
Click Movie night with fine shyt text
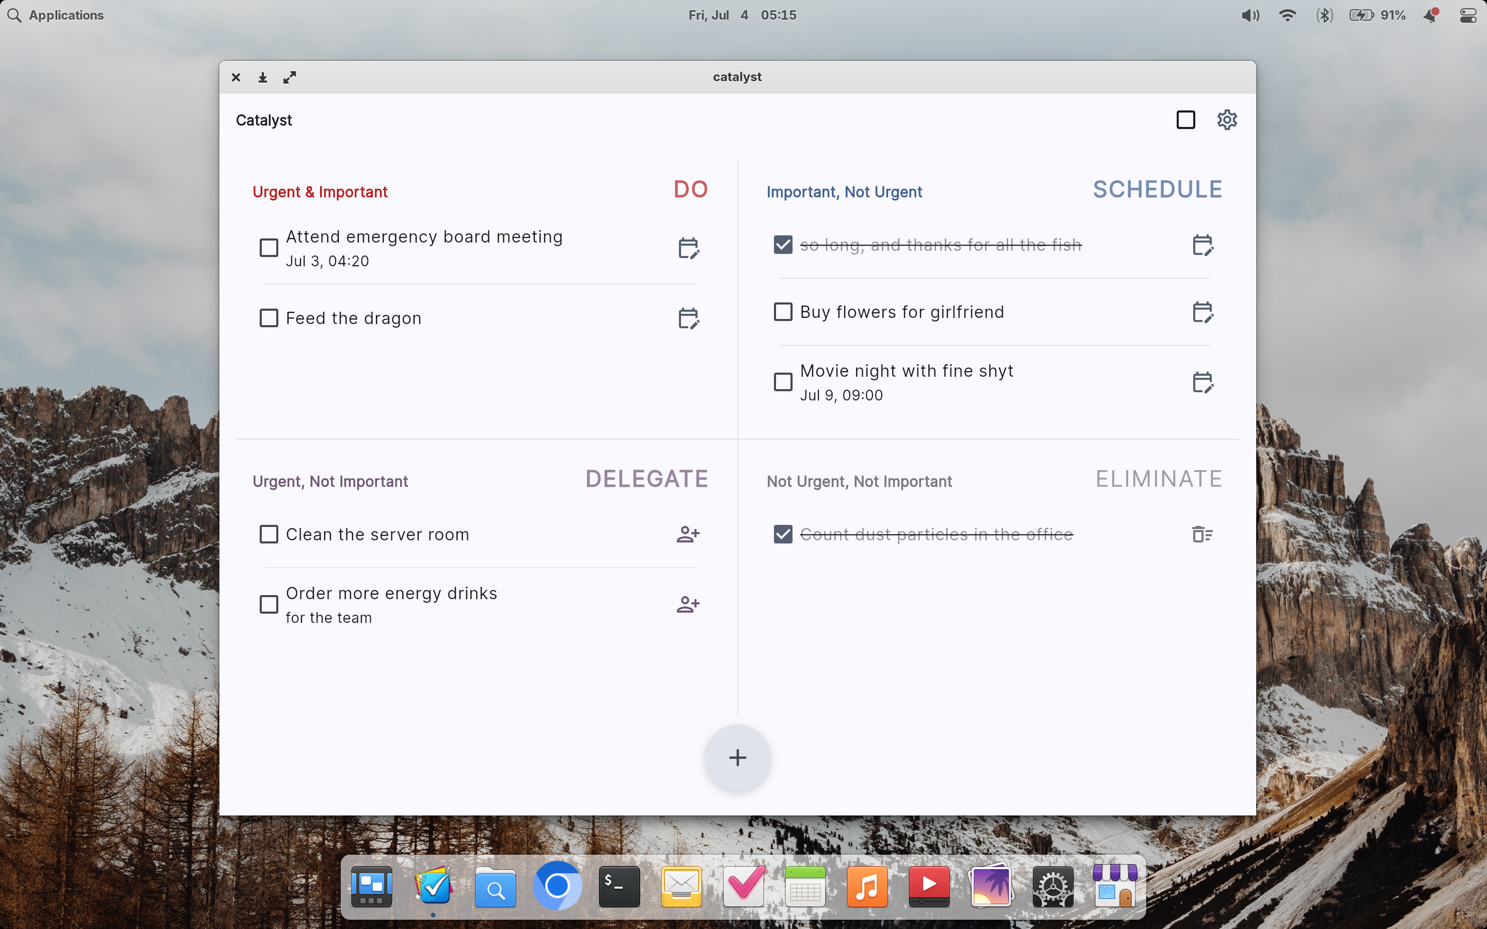click(906, 371)
